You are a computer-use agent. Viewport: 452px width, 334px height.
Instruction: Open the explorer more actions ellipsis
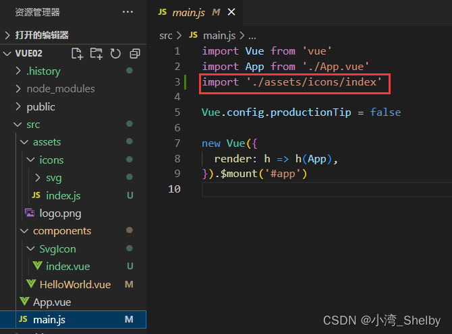point(128,11)
